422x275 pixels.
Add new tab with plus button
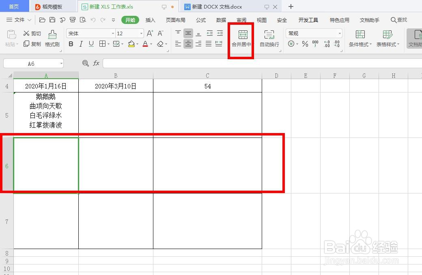291,6
